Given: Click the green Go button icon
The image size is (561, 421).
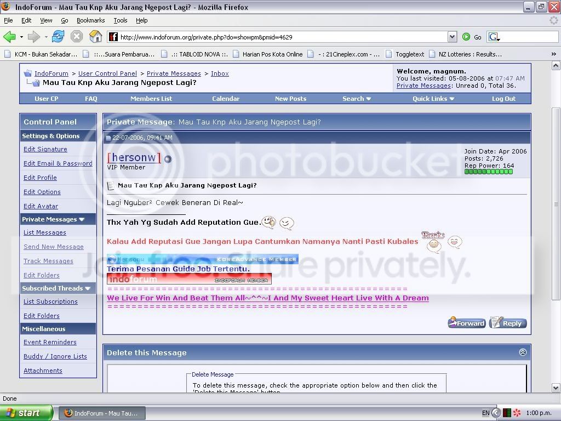Looking at the screenshot, I should tap(466, 37).
